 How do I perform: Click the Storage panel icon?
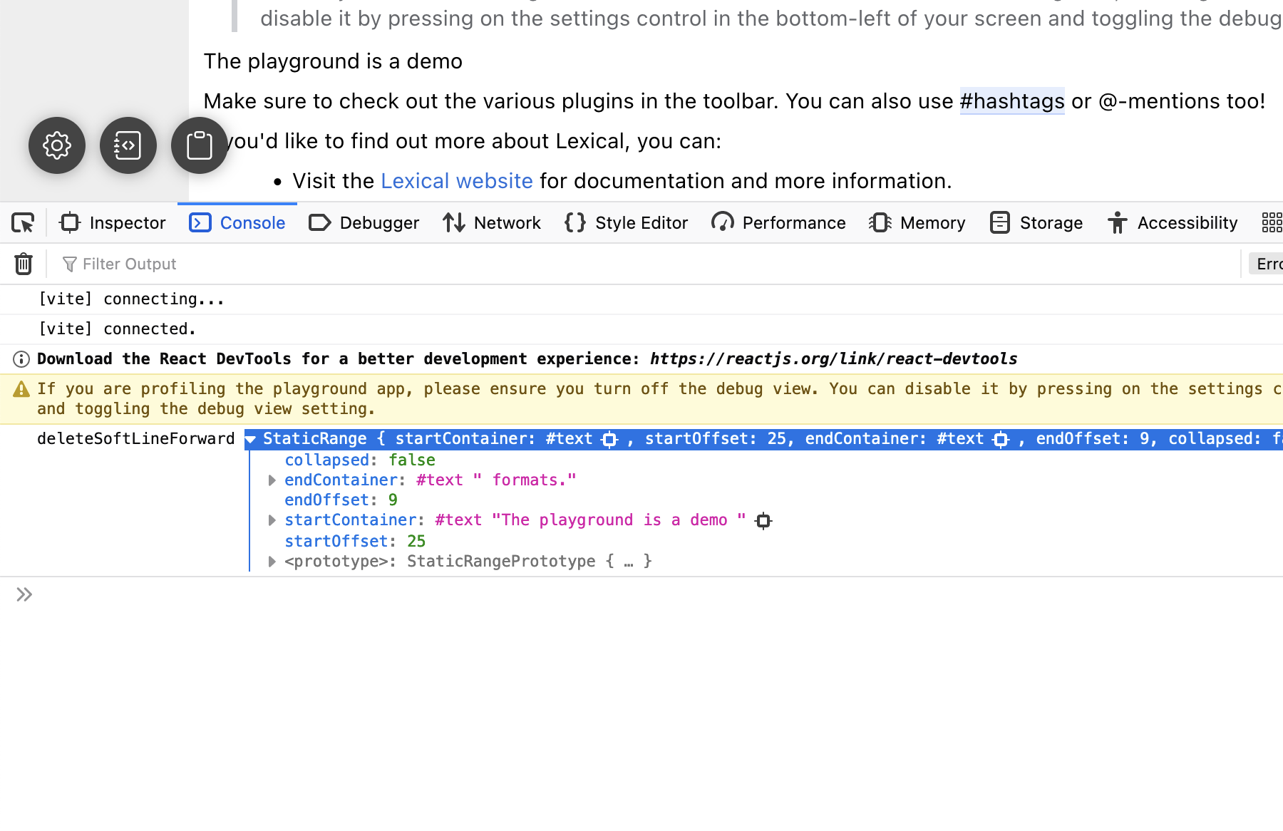click(x=1000, y=222)
